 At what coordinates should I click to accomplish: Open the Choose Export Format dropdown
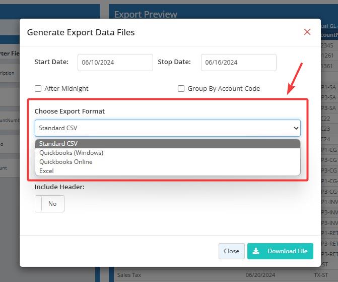click(x=167, y=128)
